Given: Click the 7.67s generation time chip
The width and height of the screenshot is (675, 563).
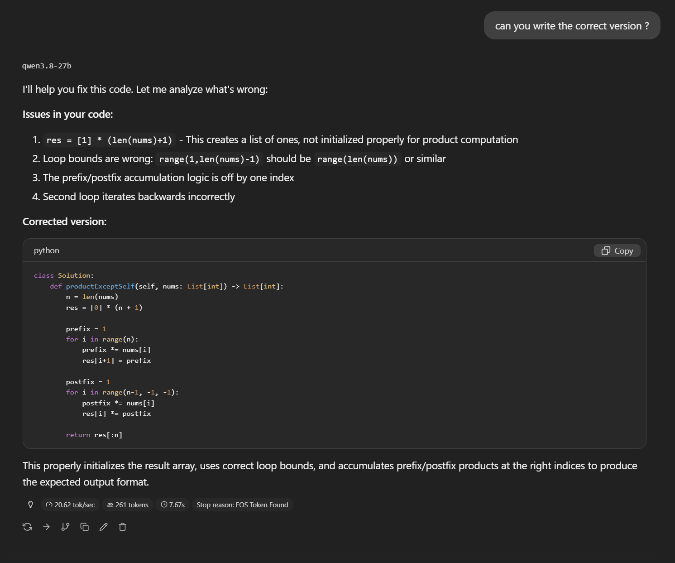Looking at the screenshot, I should pyautogui.click(x=172, y=505).
